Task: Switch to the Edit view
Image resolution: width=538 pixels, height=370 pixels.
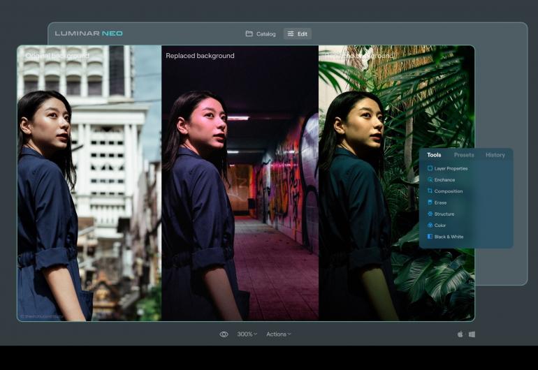Action: coord(297,34)
